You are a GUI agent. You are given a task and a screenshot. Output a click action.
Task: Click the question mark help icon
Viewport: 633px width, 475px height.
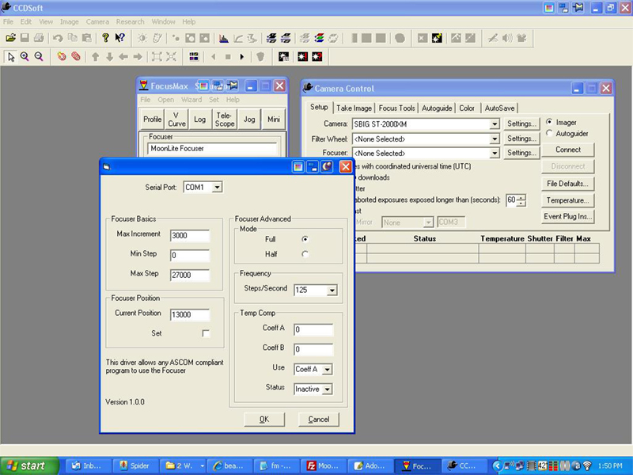pyautogui.click(x=105, y=38)
